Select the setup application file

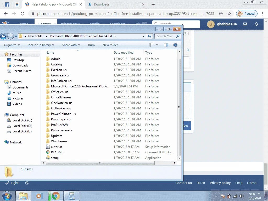(x=55, y=158)
